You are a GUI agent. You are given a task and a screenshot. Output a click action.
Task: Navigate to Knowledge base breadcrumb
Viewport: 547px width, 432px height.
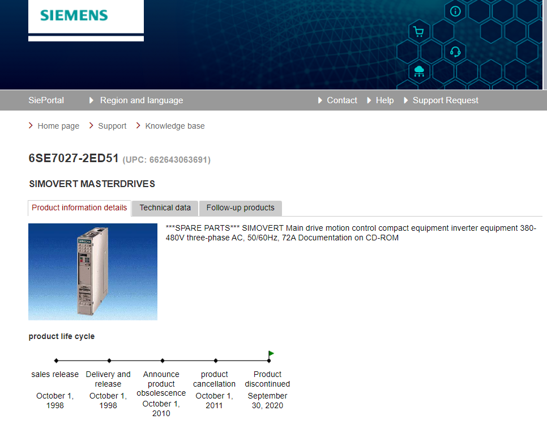(x=175, y=126)
